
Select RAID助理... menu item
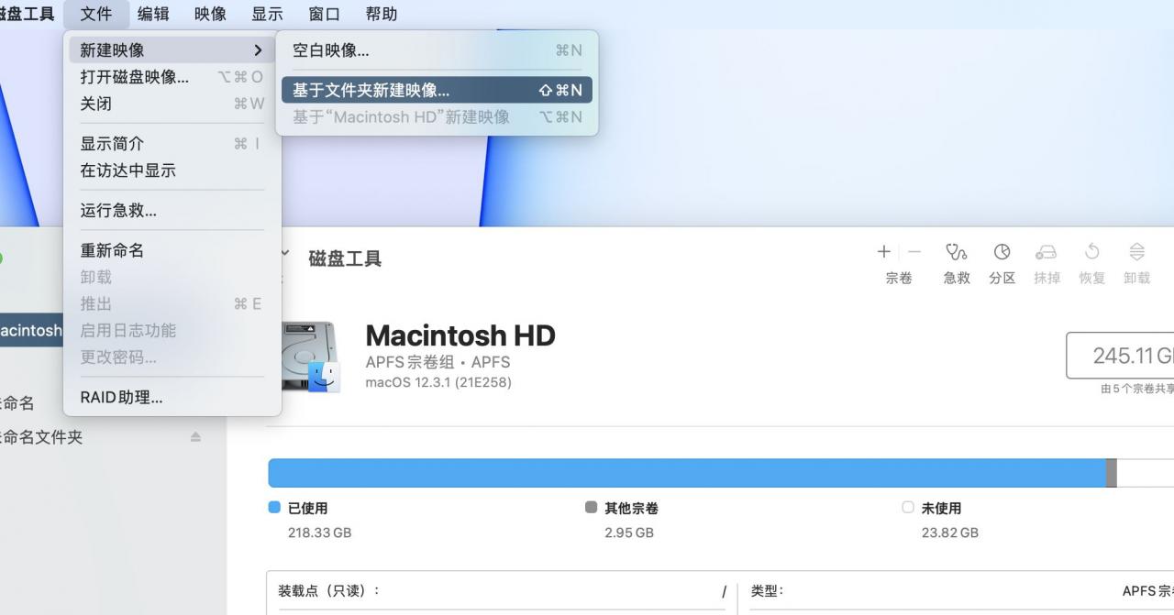172,397
